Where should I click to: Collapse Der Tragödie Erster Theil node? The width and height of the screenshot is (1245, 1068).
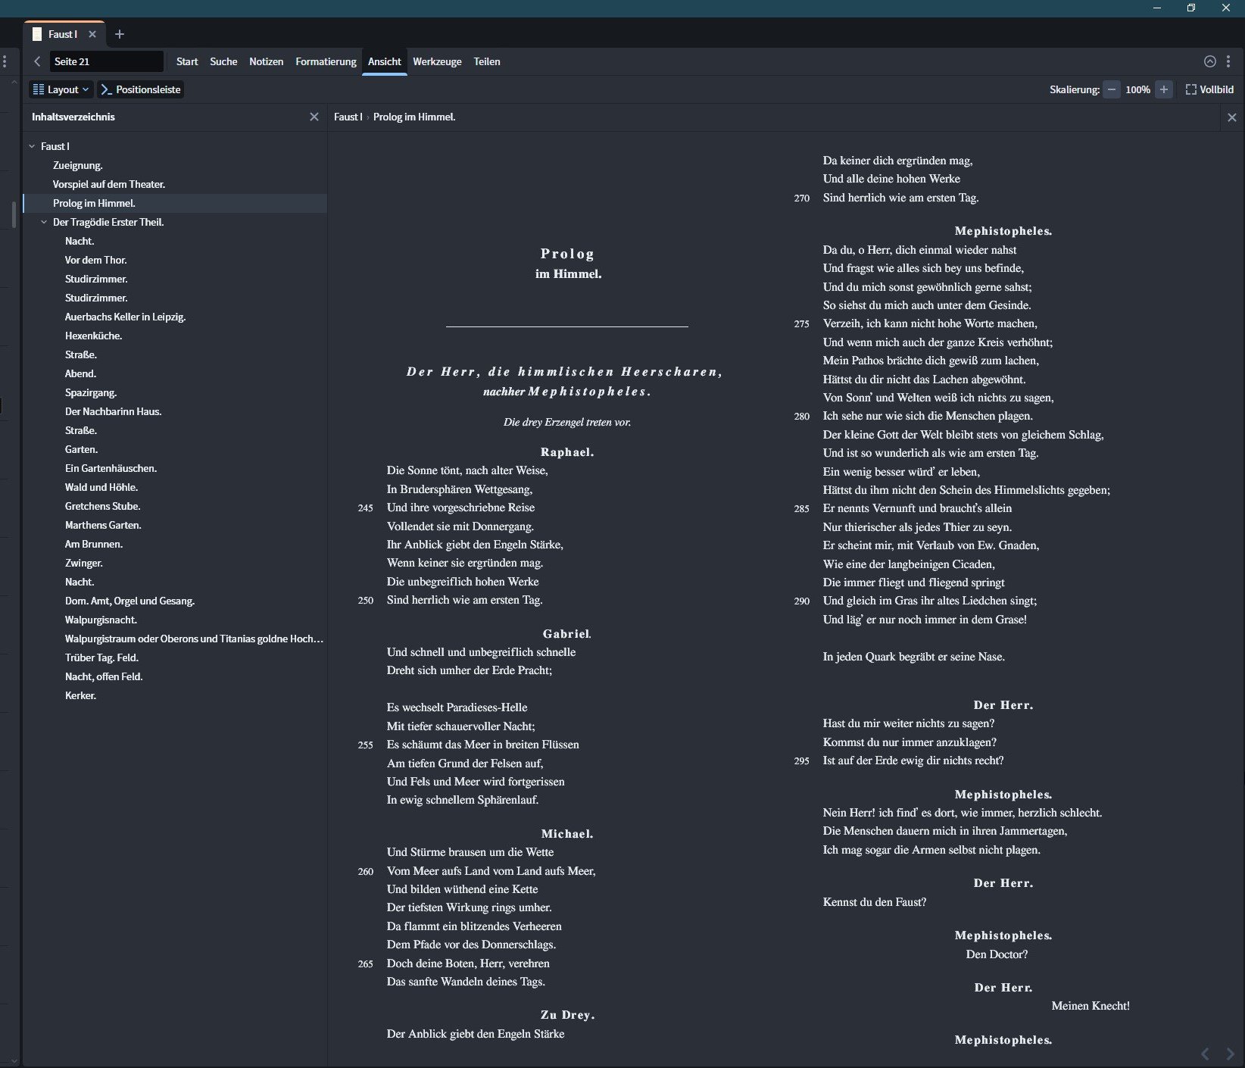pyautogui.click(x=44, y=222)
